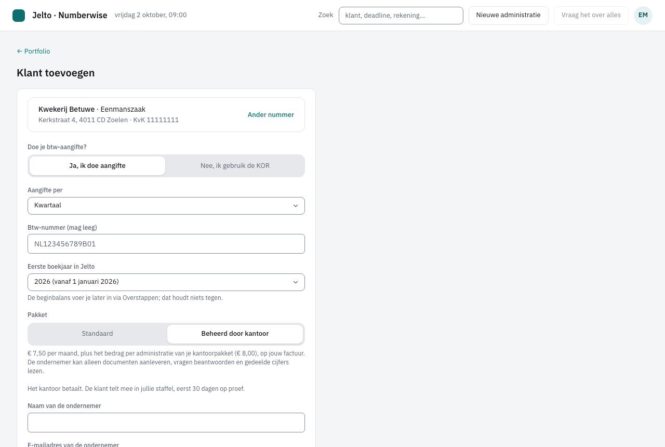Go back via the Portfolio link
The image size is (665, 447).
coord(33,51)
